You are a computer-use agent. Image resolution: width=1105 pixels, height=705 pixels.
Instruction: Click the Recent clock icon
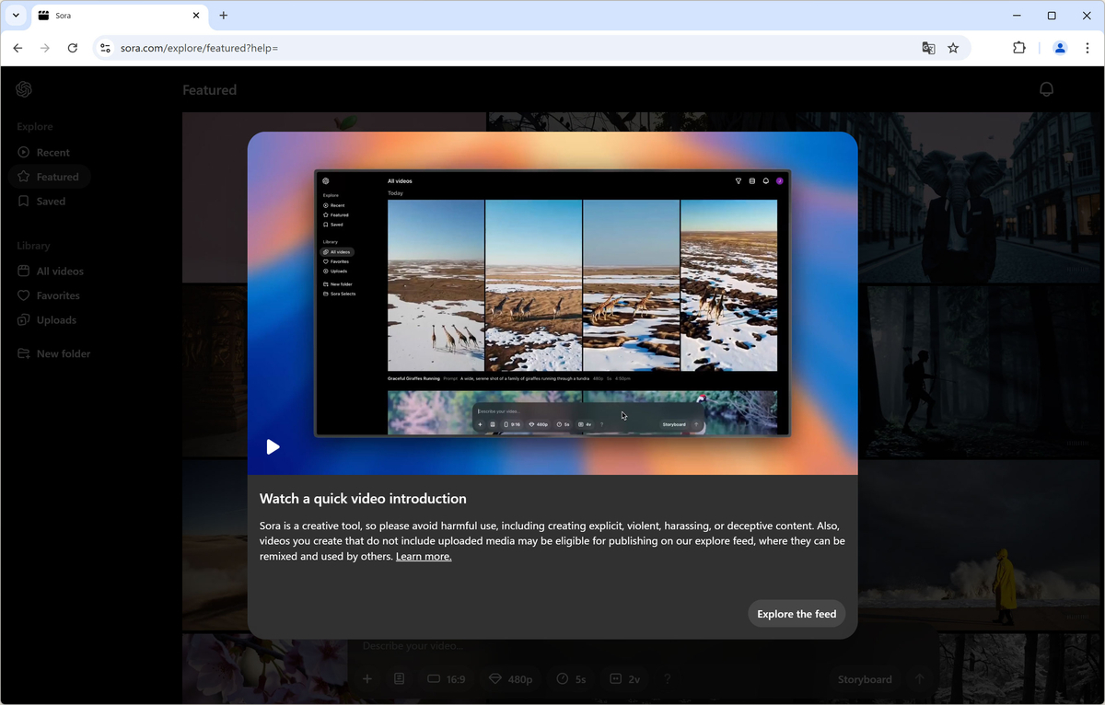pos(24,153)
